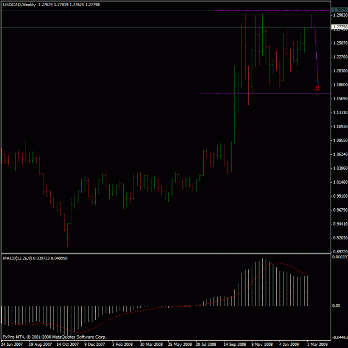Click the red down arrow marker on chart
The height and width of the screenshot is (348, 348).
(x=317, y=89)
